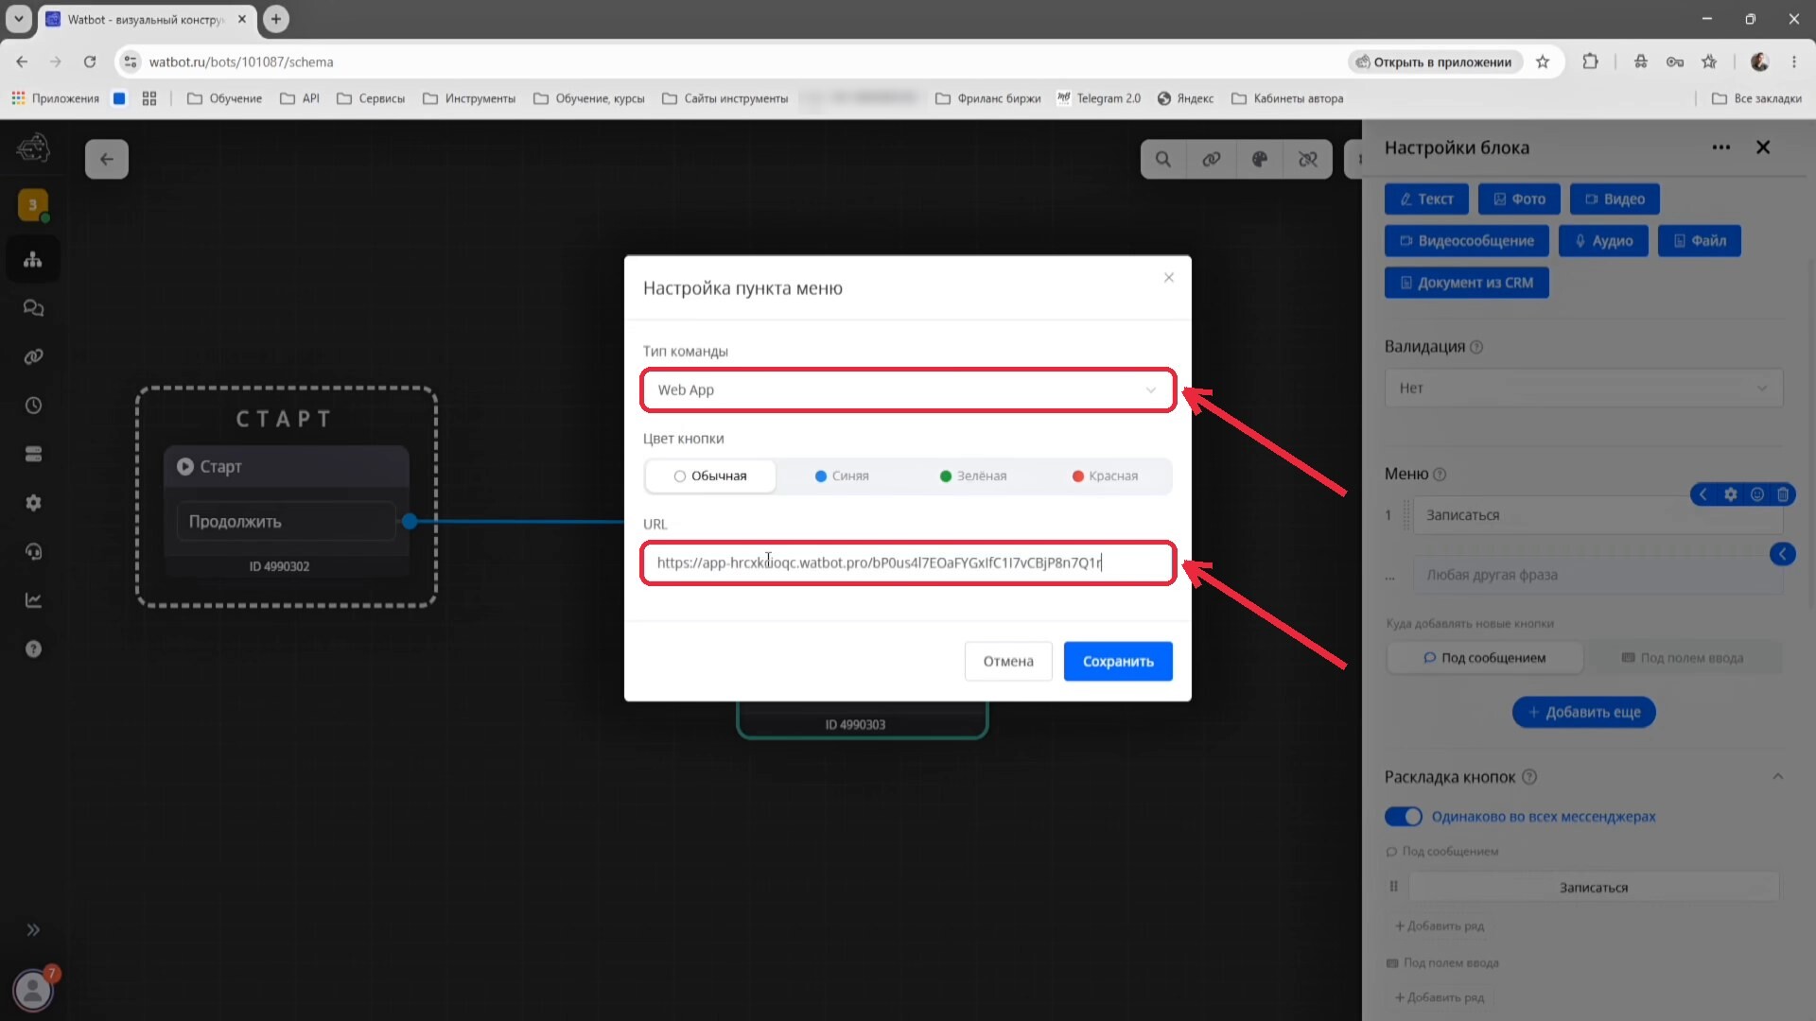Open the links sidebar icon

click(33, 356)
